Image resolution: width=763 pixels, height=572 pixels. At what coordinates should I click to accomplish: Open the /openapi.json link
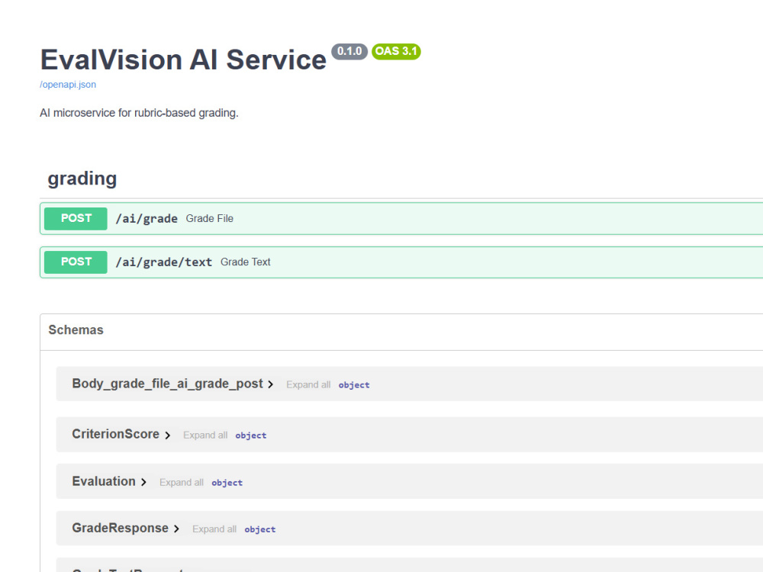68,85
